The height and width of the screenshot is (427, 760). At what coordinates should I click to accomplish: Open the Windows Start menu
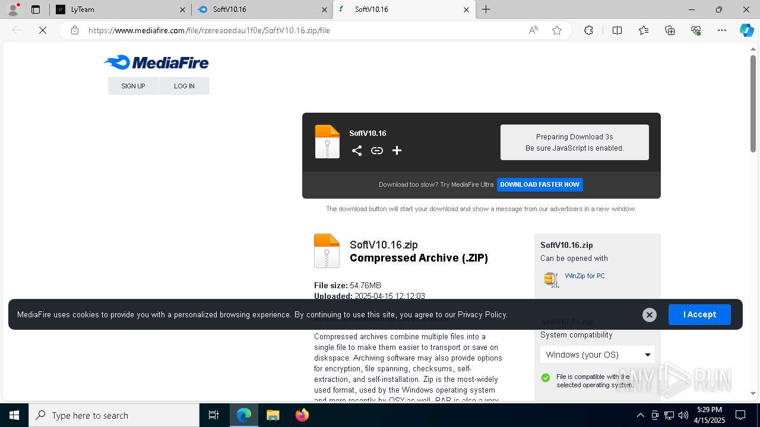pos(14,415)
